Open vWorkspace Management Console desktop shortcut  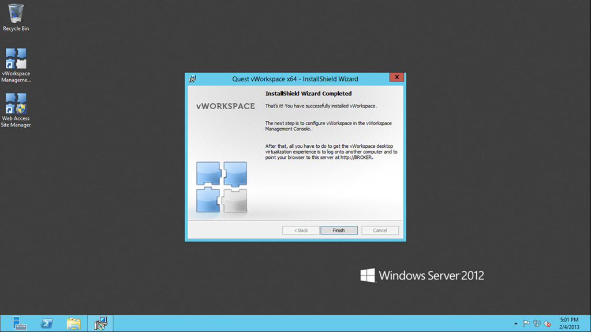16,65
